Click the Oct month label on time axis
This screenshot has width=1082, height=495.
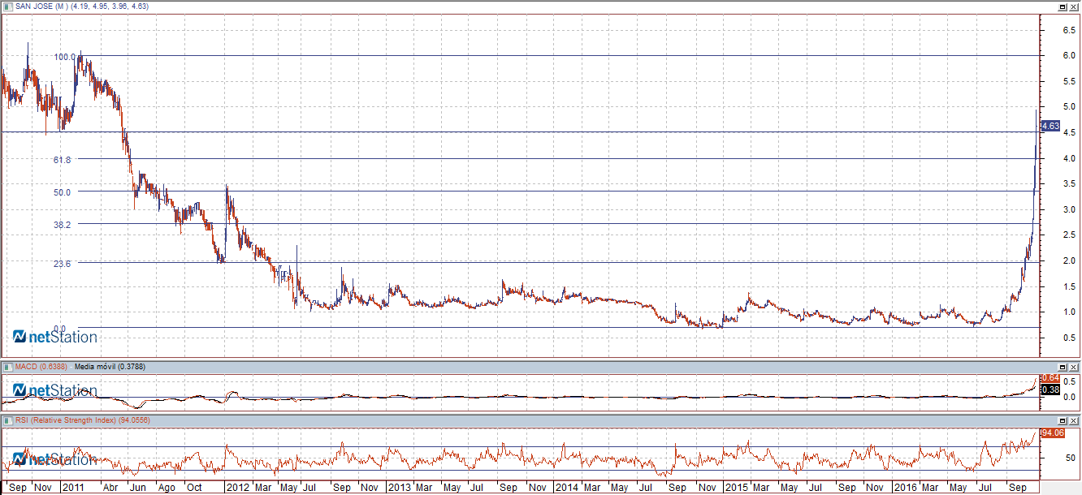tap(195, 488)
